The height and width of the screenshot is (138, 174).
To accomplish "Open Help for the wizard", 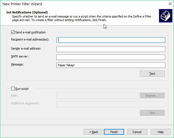I will (161, 132).
